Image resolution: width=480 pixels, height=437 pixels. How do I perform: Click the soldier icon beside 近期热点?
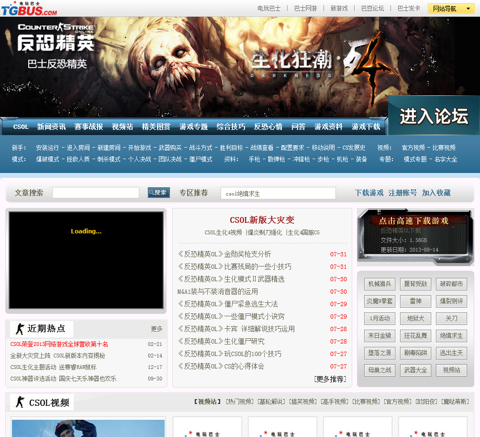pos(20,329)
